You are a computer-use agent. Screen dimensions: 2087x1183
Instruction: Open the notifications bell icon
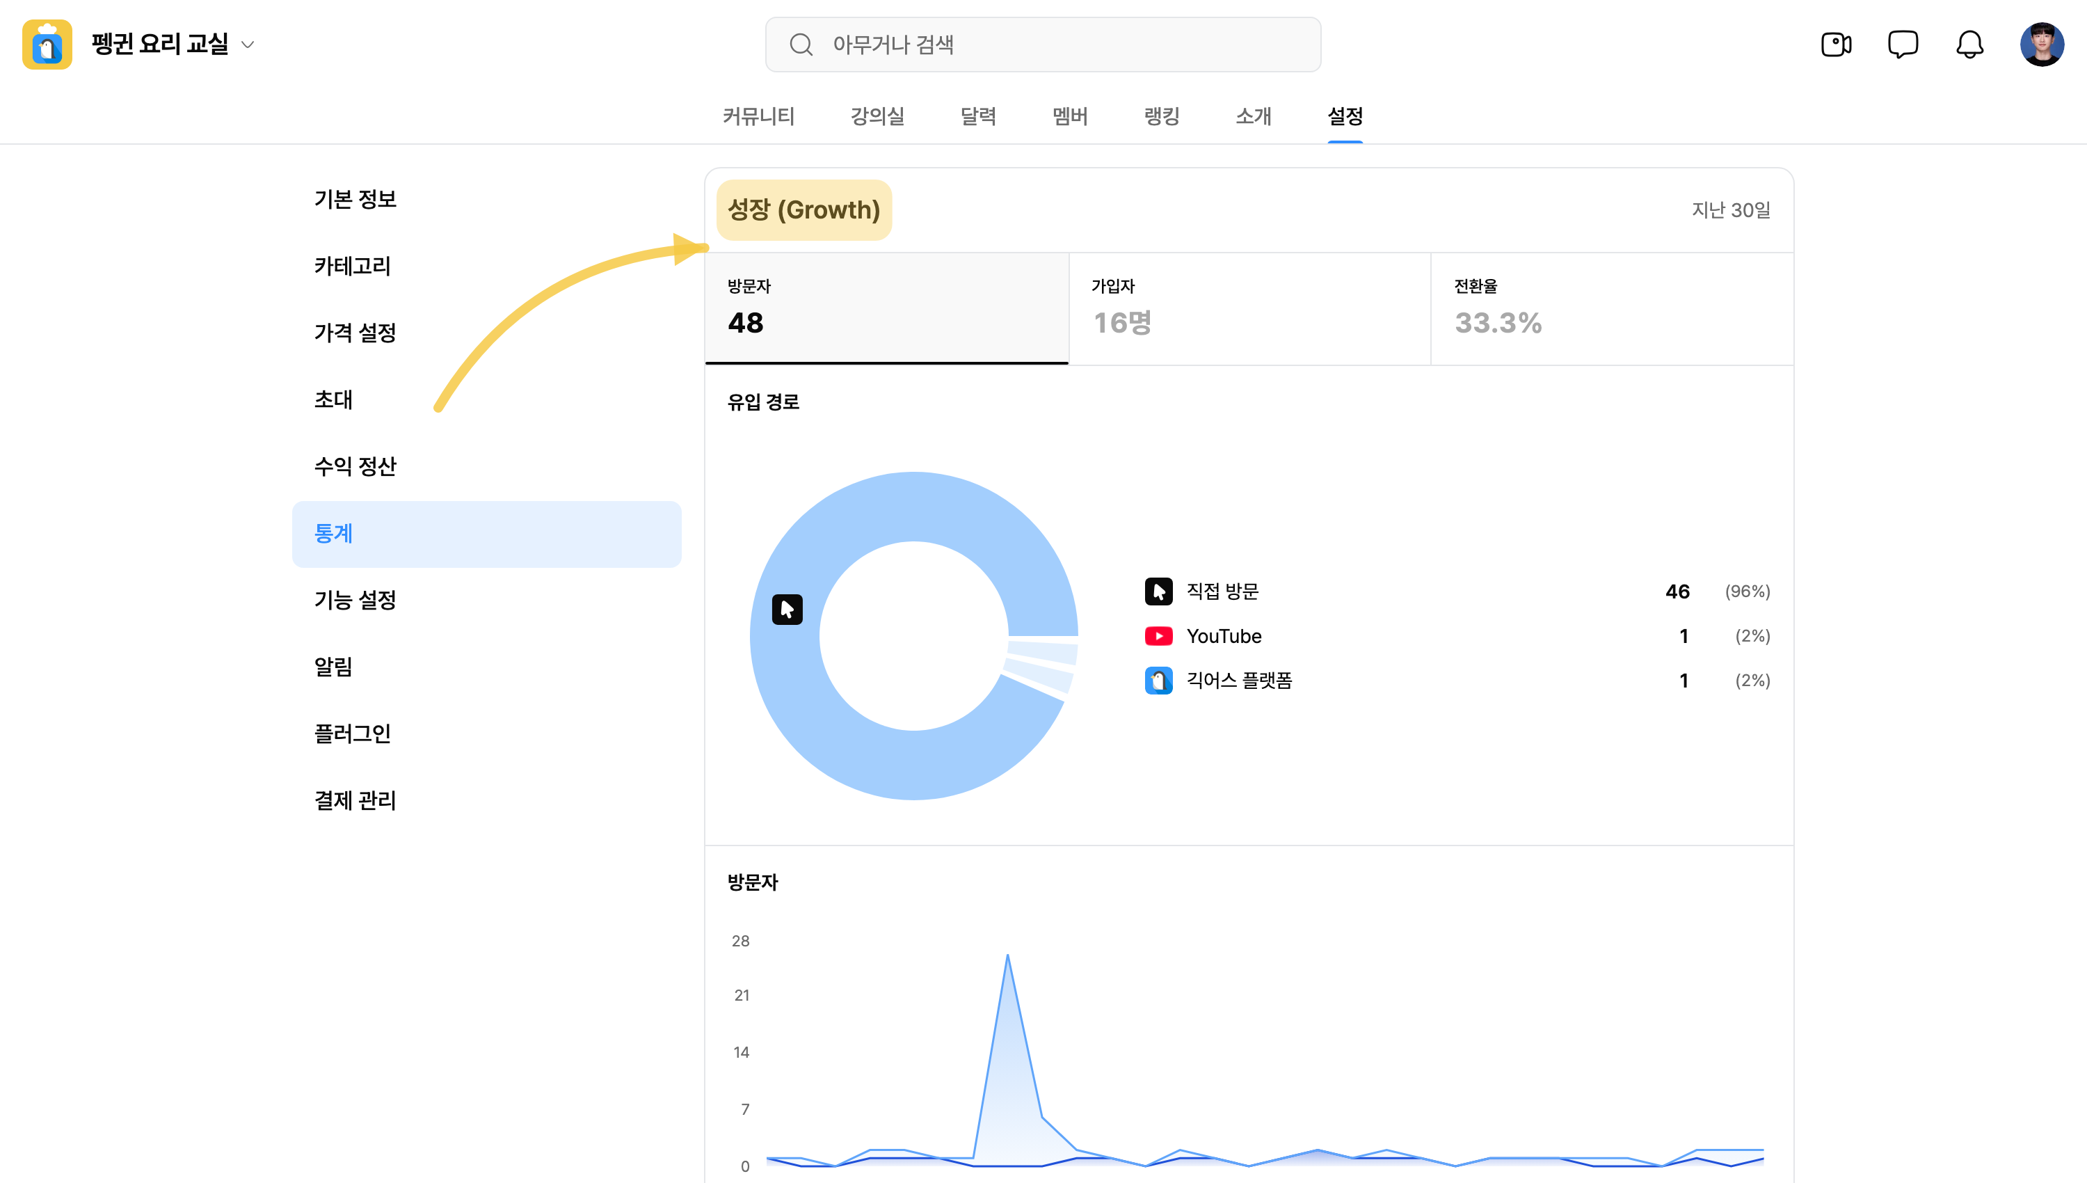[x=1969, y=45]
